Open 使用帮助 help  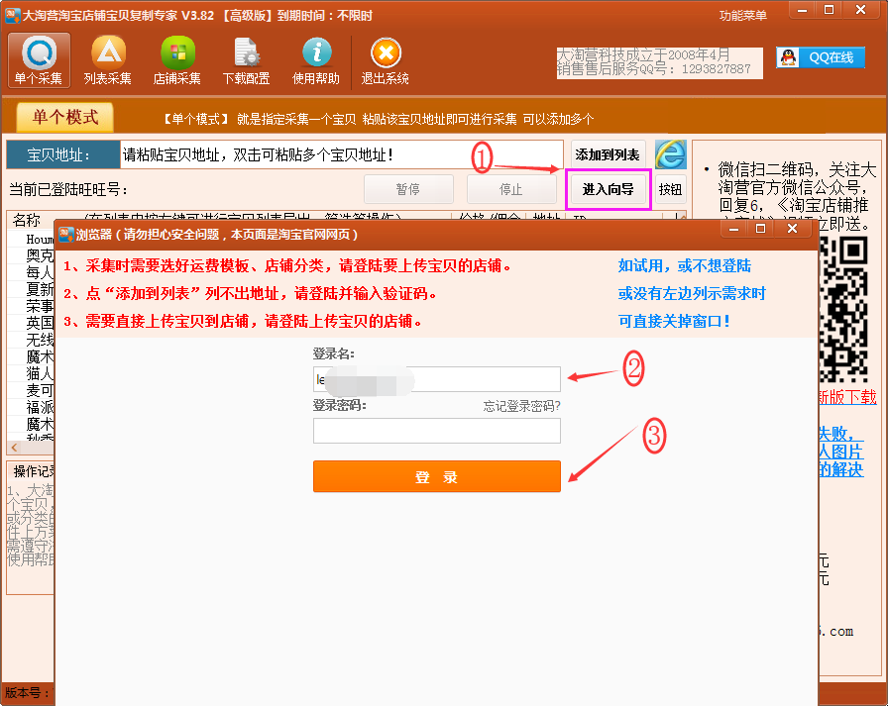pyautogui.click(x=316, y=60)
